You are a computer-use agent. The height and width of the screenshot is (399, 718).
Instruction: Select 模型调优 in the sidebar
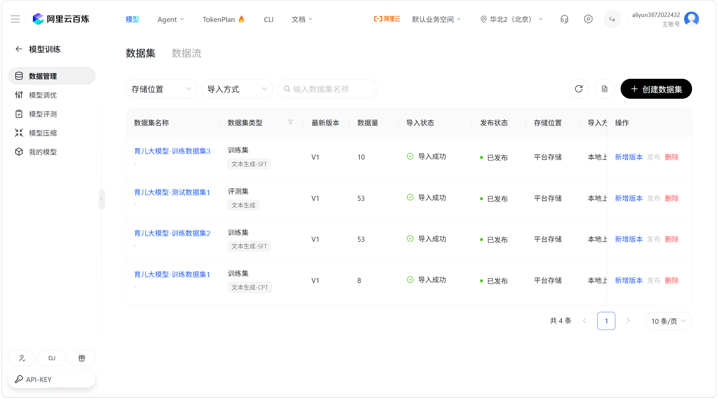coord(52,95)
